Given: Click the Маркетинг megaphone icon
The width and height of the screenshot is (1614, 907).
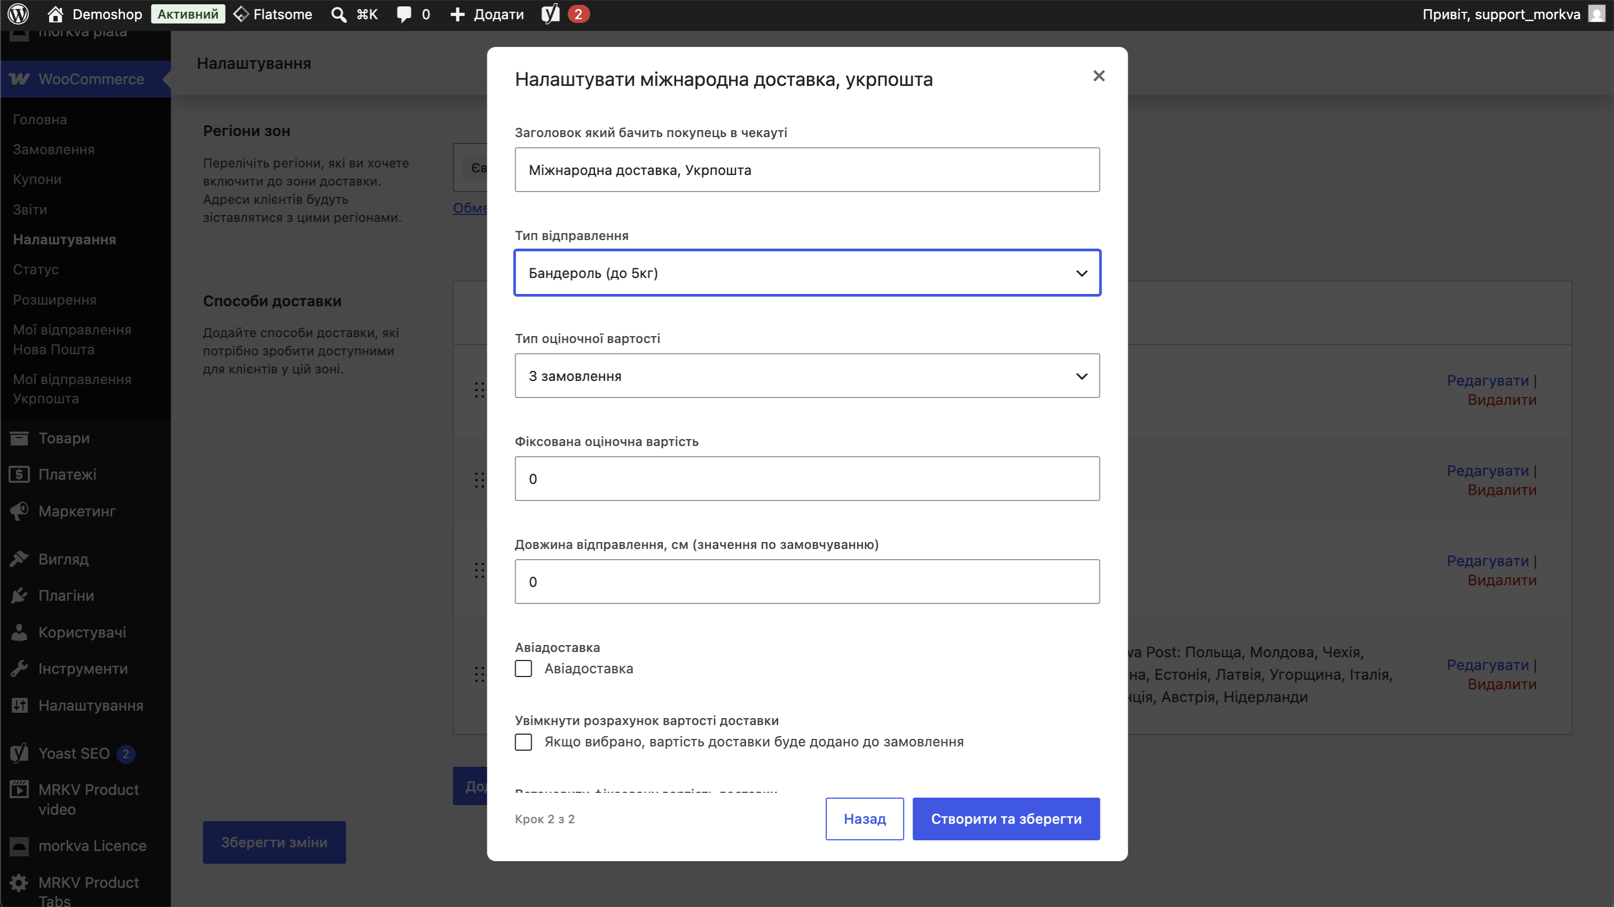Looking at the screenshot, I should [x=19, y=511].
